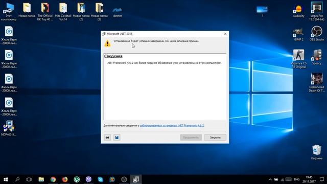Select the OBS Studio desktop shortcut
327x184 pixels.
[x=317, y=33]
